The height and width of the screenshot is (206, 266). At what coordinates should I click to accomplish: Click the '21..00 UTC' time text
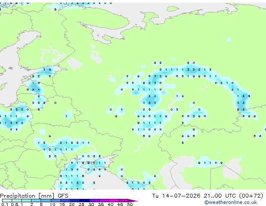(x=220, y=196)
